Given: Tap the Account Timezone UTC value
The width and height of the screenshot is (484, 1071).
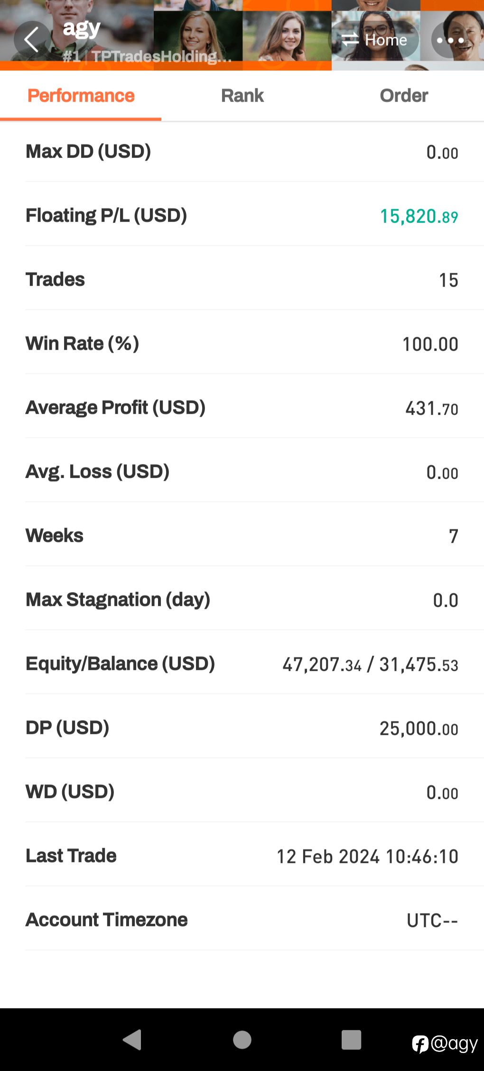Looking at the screenshot, I should click(432, 920).
